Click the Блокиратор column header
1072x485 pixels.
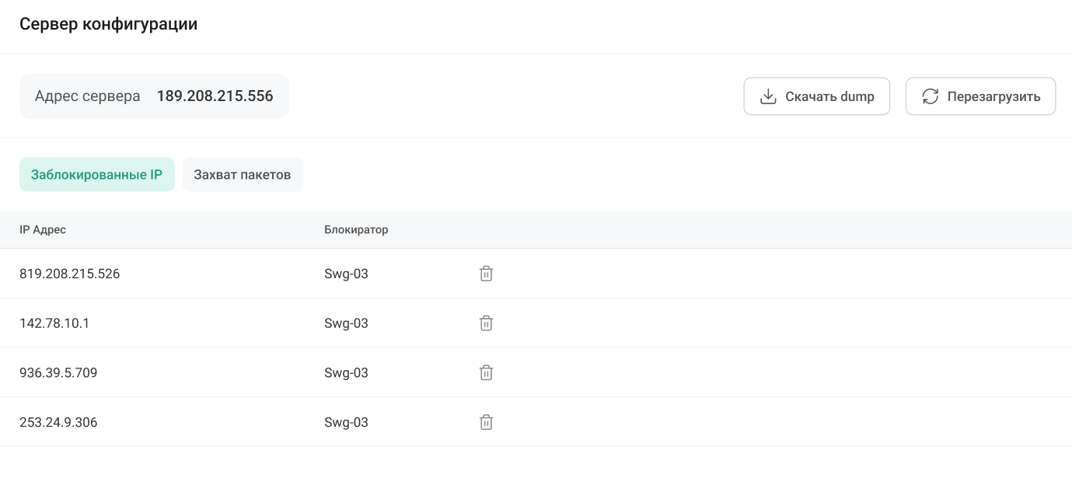(356, 230)
